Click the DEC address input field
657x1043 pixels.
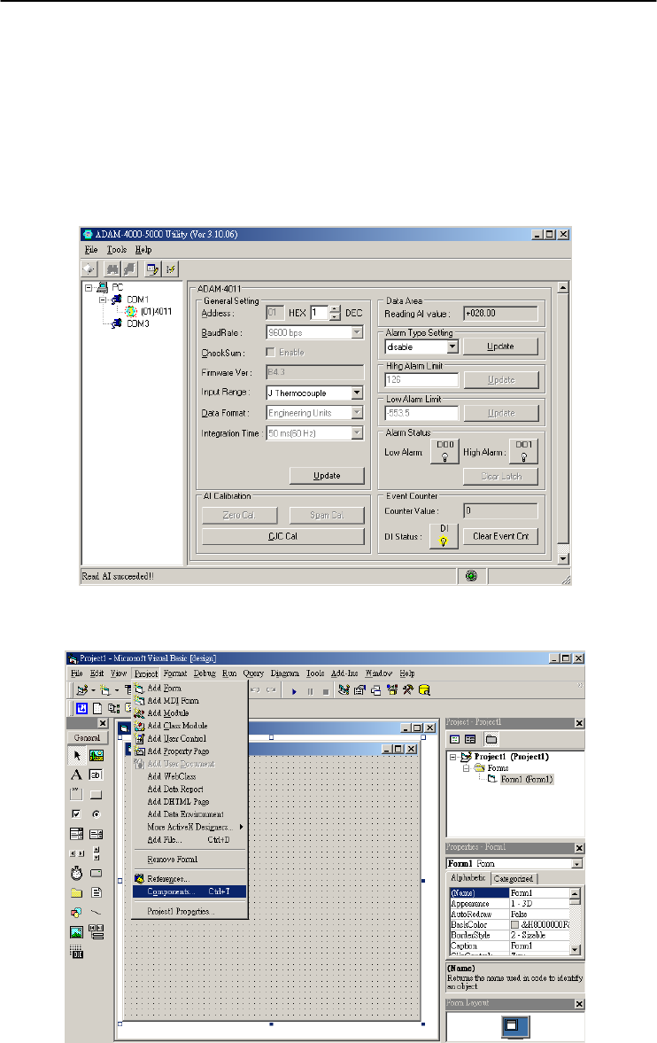click(319, 313)
